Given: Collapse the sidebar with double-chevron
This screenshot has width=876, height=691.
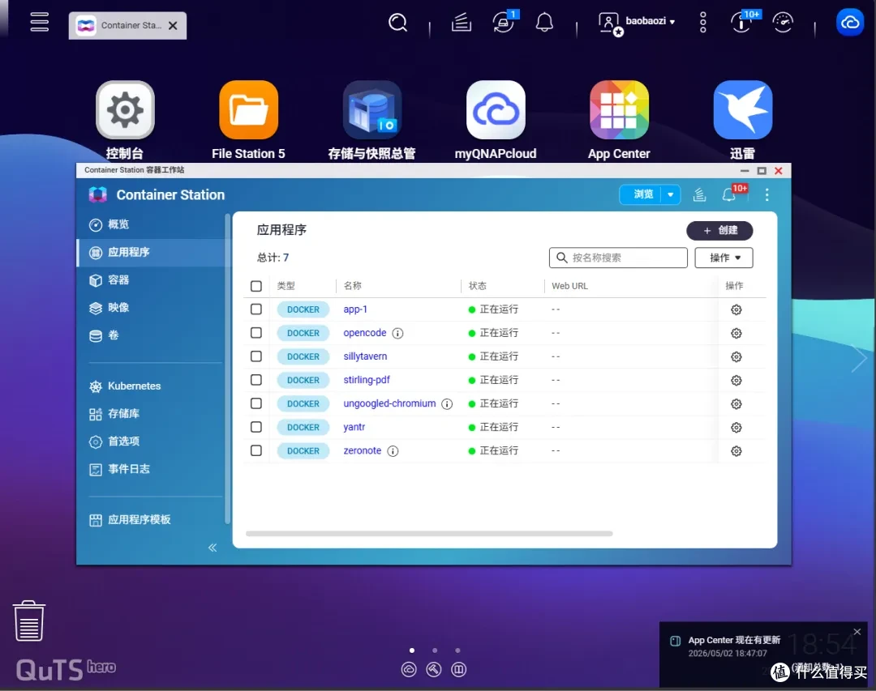Looking at the screenshot, I should tap(213, 548).
